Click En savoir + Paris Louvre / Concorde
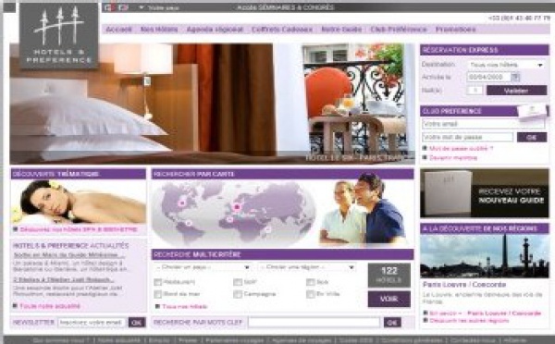 [x=486, y=313]
